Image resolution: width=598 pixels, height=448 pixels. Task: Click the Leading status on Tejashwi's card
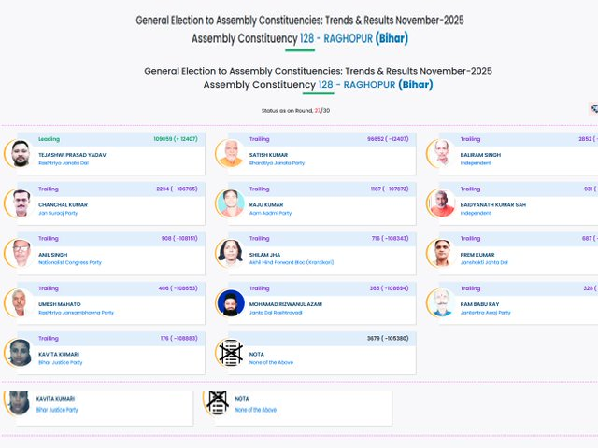coord(49,139)
